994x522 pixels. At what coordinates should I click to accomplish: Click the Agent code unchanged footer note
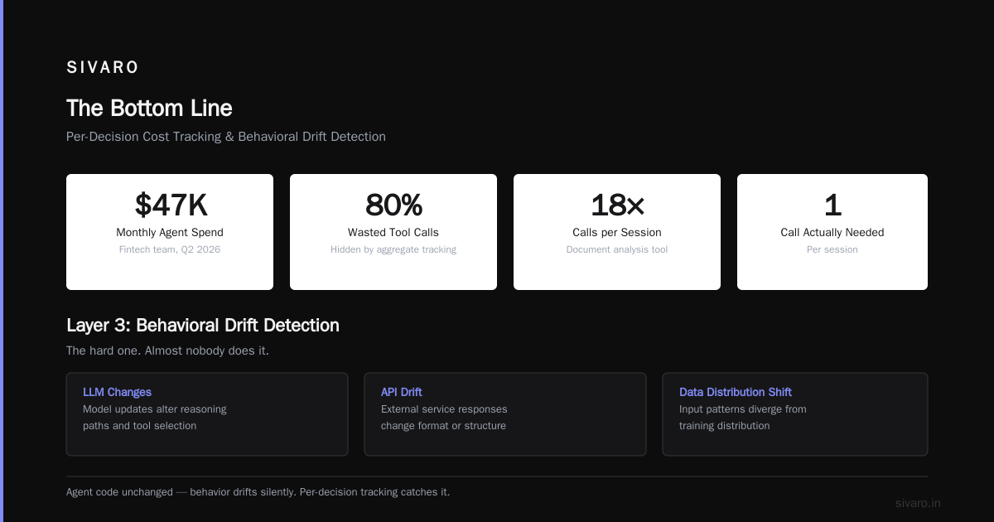(x=258, y=492)
